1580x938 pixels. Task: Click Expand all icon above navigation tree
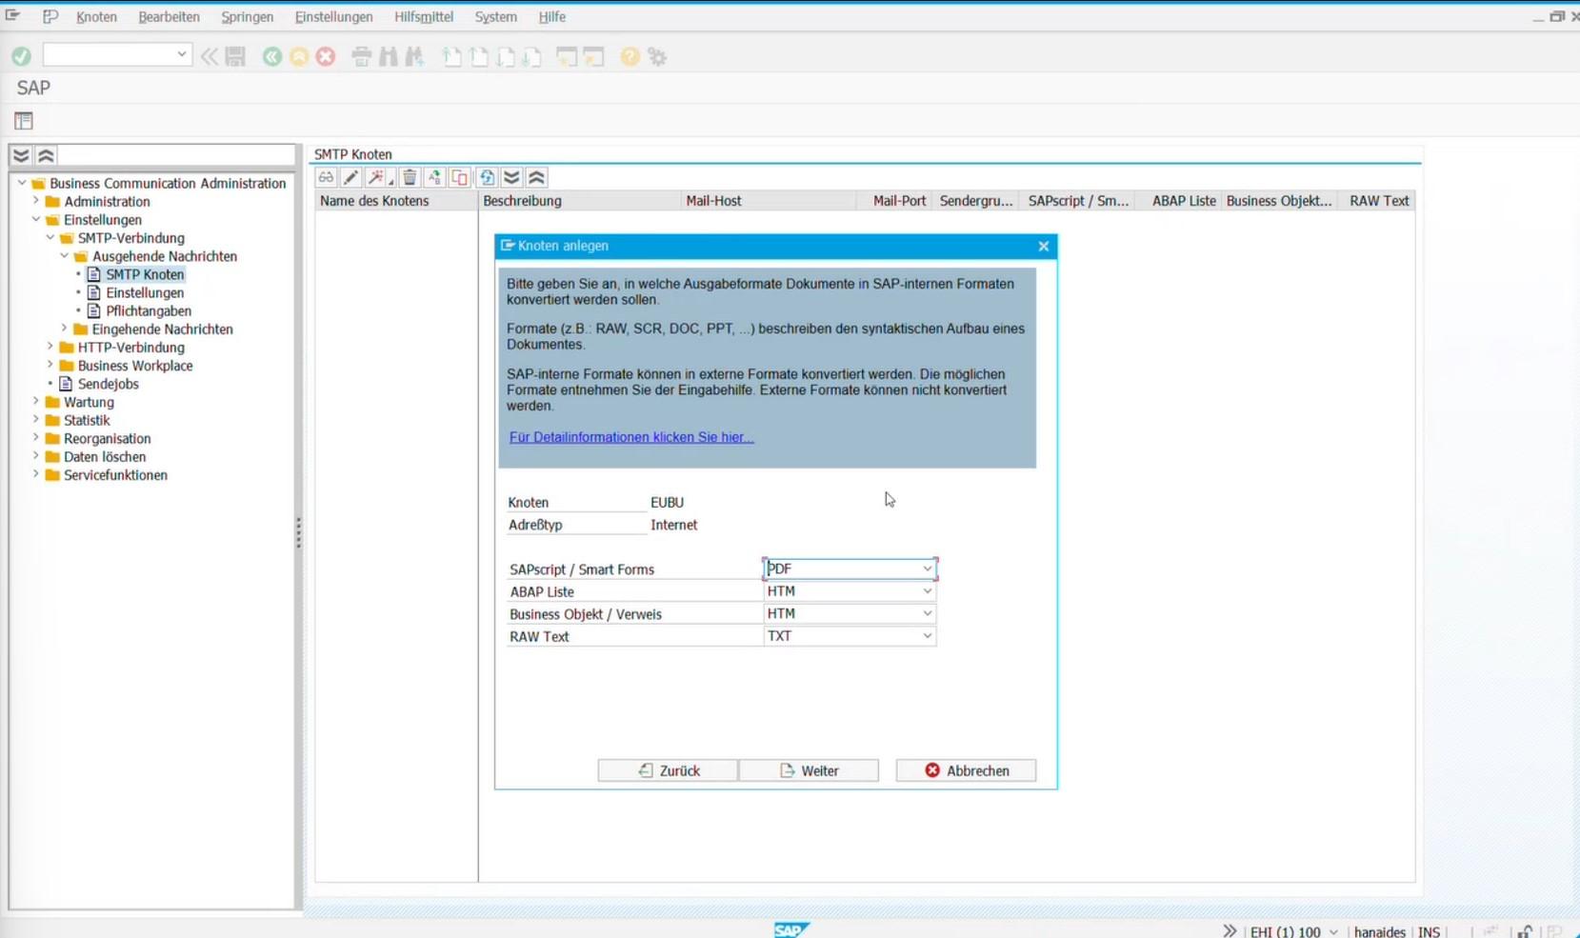[21, 155]
